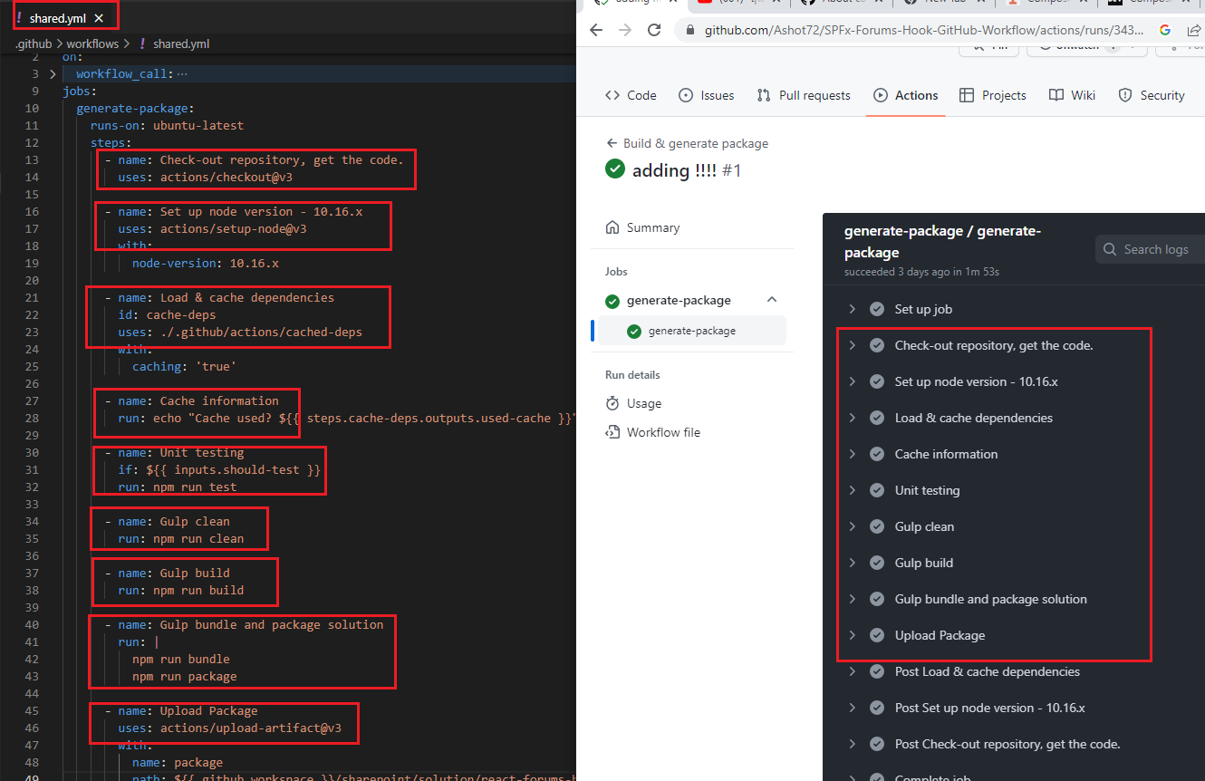The image size is (1205, 781).
Task: Click the browser forward arrow
Action: coord(624,30)
